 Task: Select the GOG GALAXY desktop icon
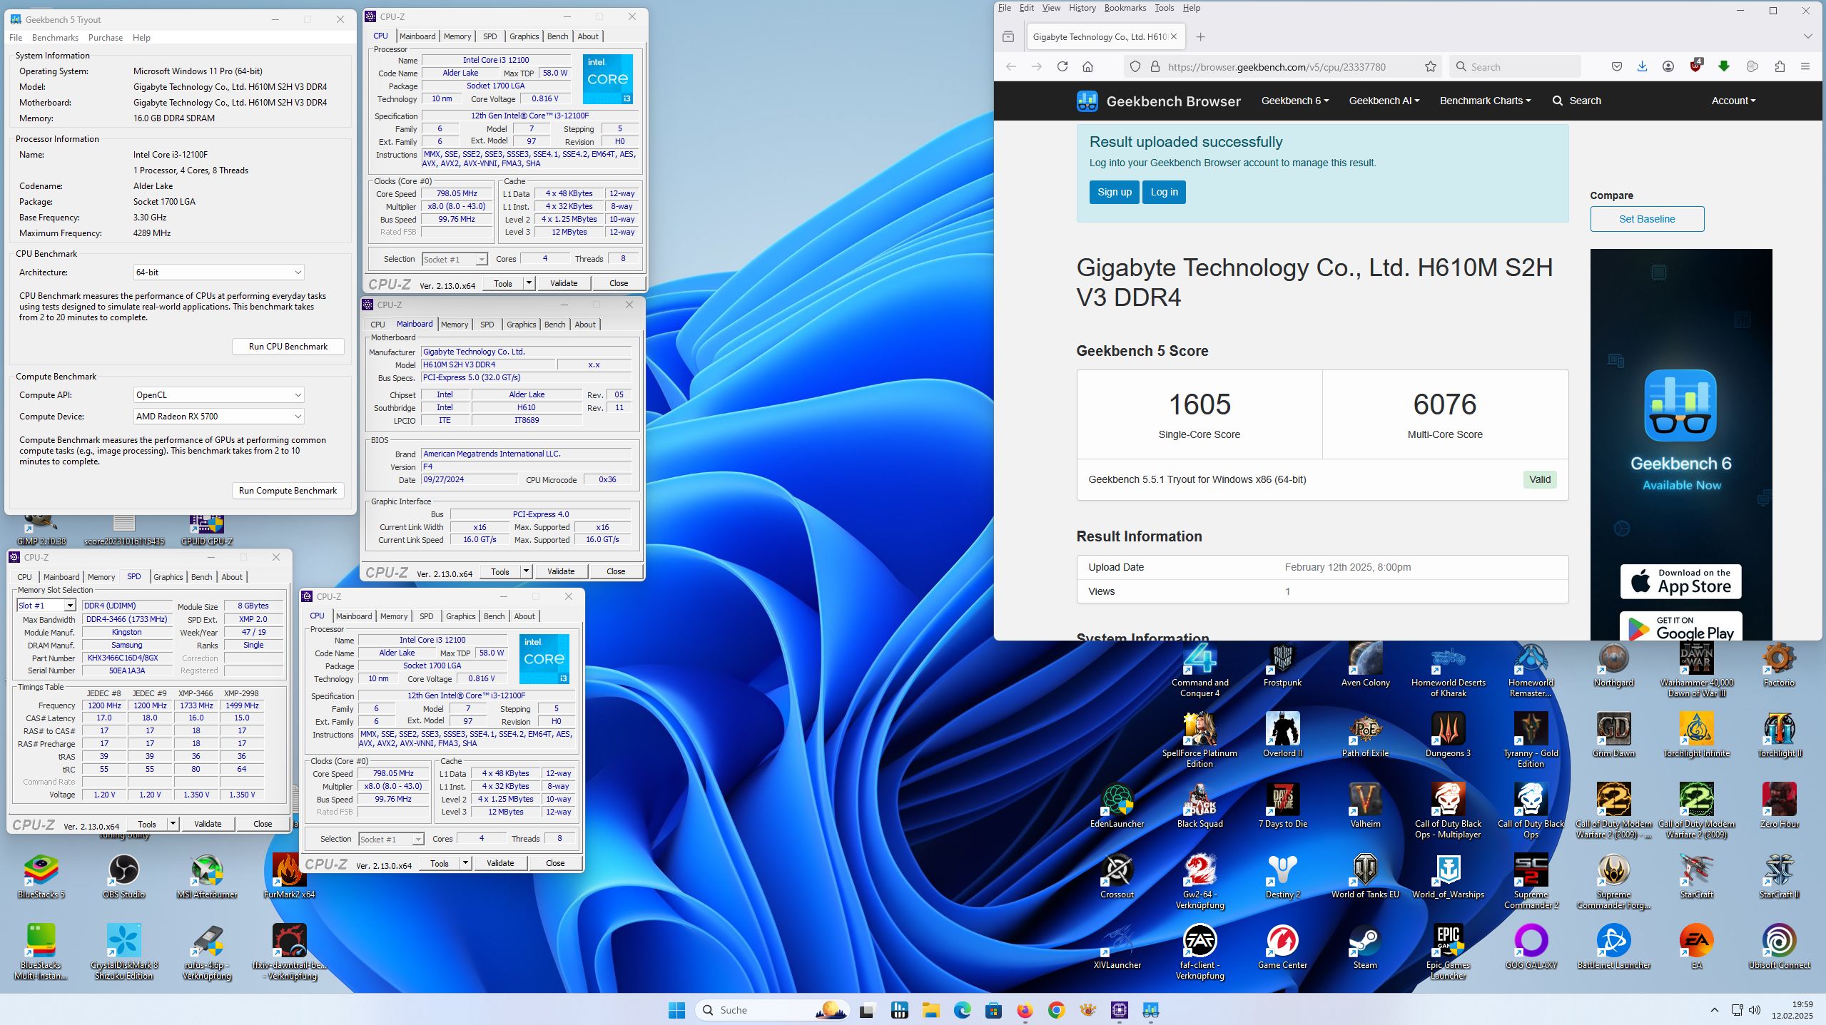[x=1531, y=947]
